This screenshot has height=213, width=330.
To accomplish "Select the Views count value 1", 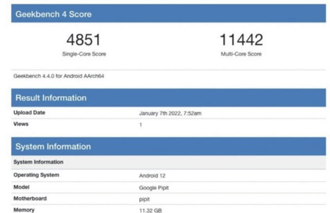I will [141, 124].
